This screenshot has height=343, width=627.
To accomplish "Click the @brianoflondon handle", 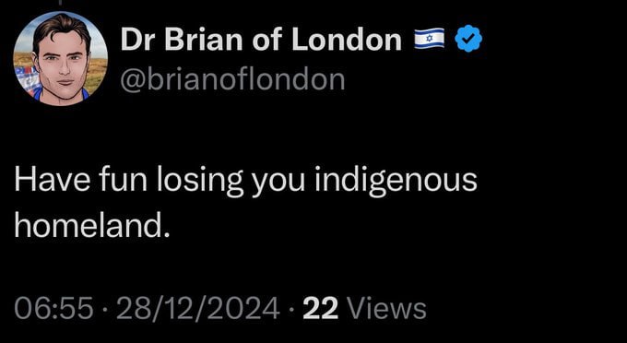I will click(232, 79).
